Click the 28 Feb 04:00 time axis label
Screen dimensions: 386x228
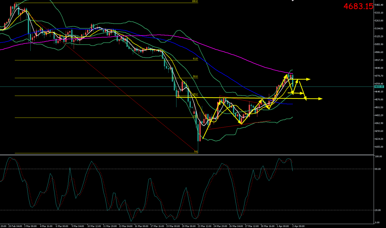coord(15,226)
